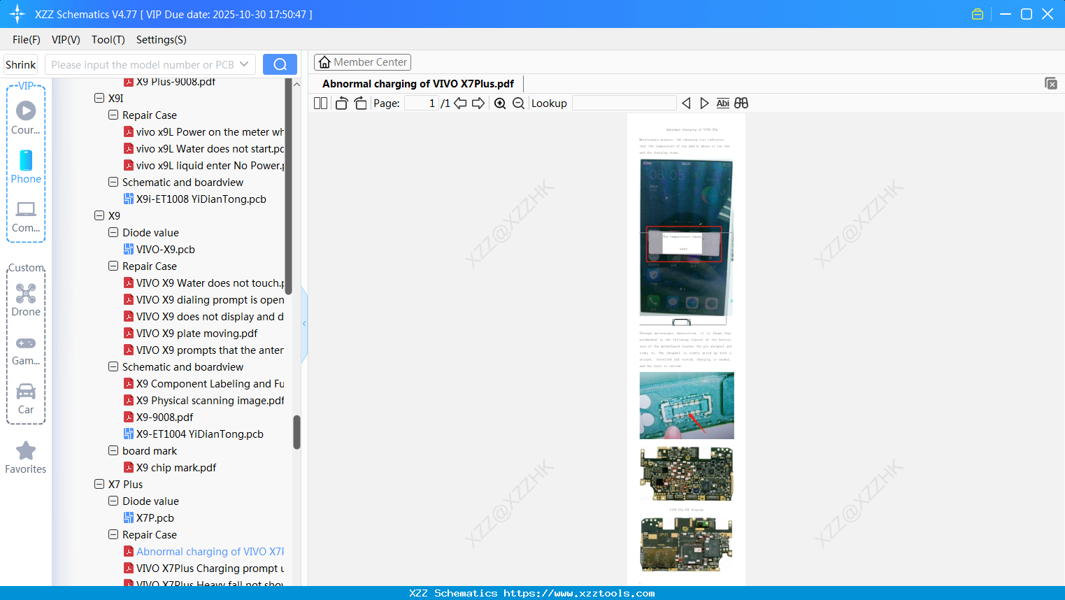This screenshot has height=600, width=1065.
Task: Close all tabs using the top-right icon
Action: coord(1050,83)
